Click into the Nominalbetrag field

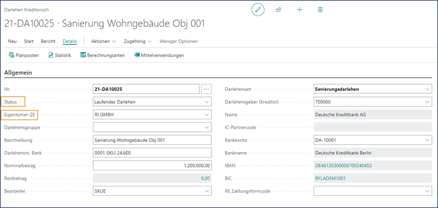[152, 165]
